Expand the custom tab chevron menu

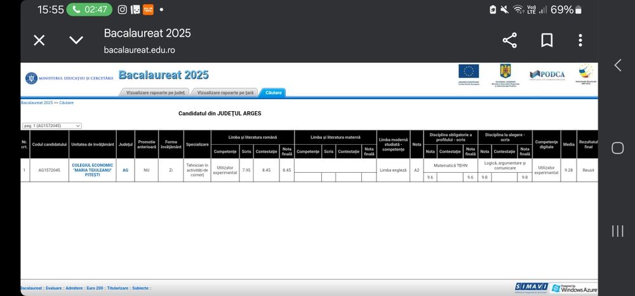[76, 40]
